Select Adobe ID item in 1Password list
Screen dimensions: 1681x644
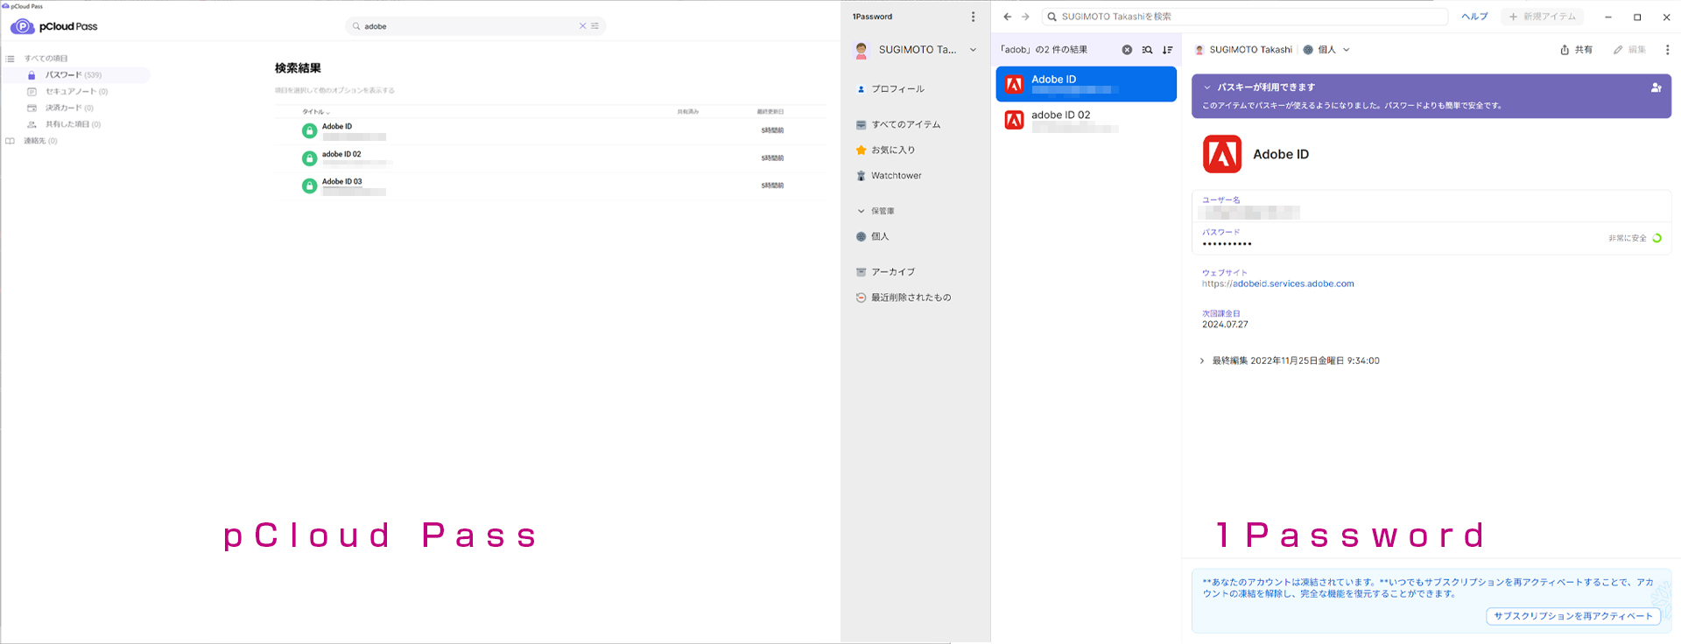tap(1086, 84)
